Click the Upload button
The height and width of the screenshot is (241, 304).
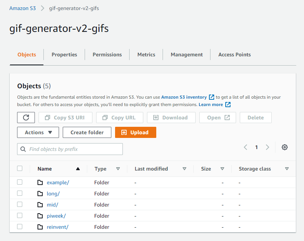tap(135, 132)
